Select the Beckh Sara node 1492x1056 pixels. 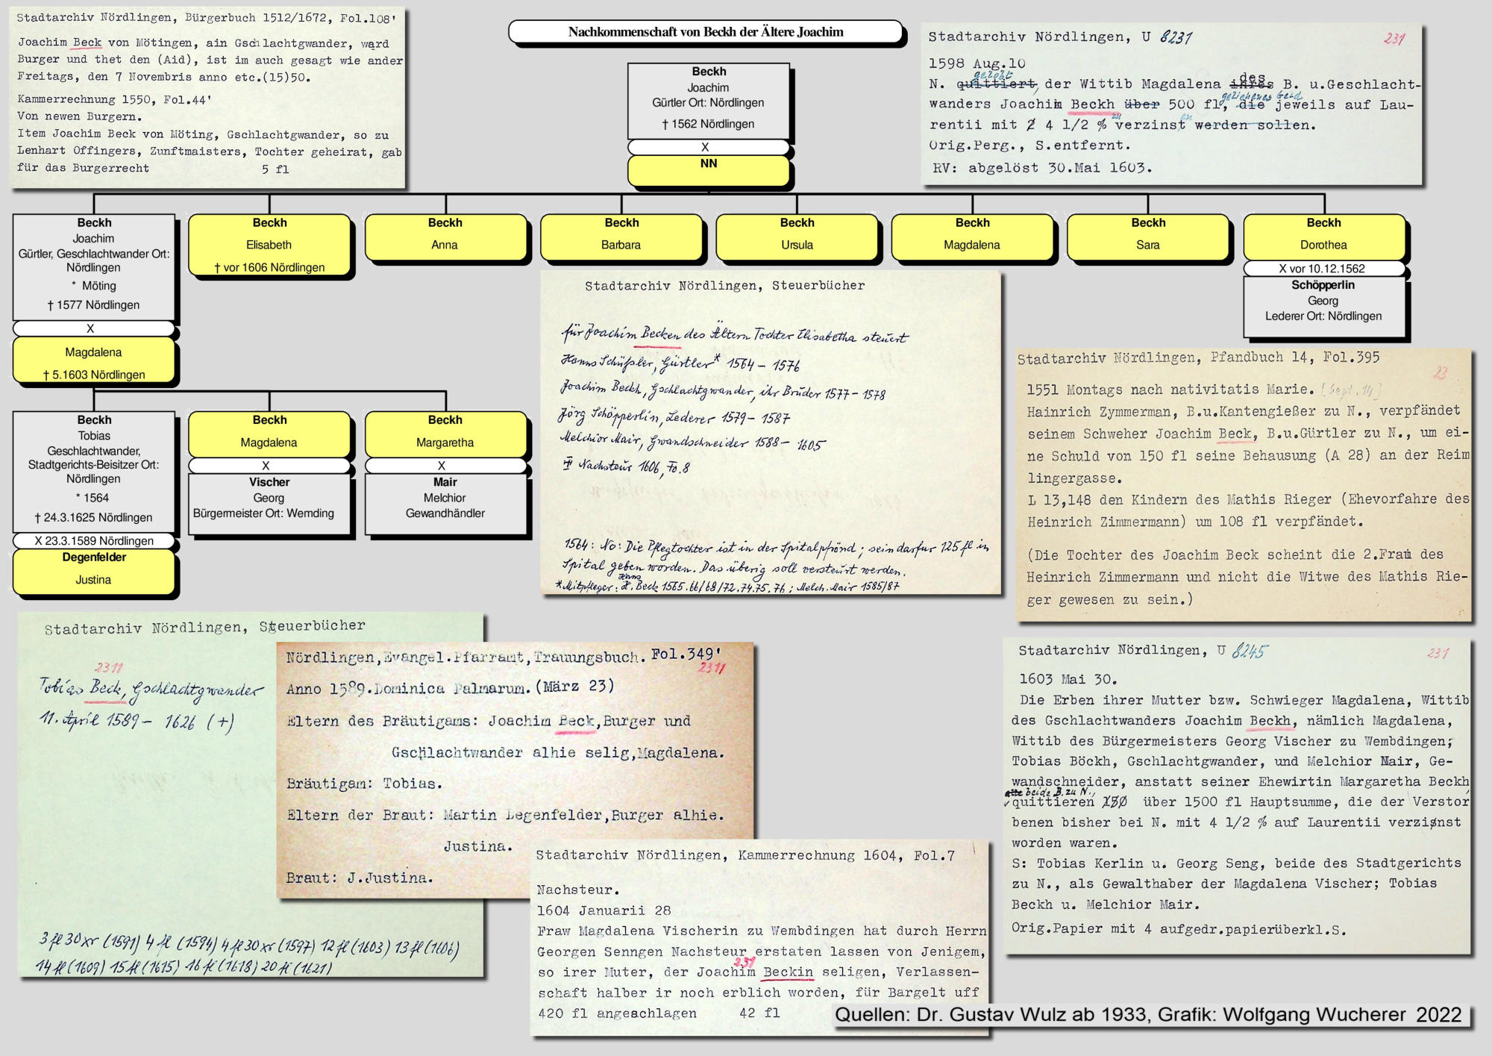point(1147,237)
